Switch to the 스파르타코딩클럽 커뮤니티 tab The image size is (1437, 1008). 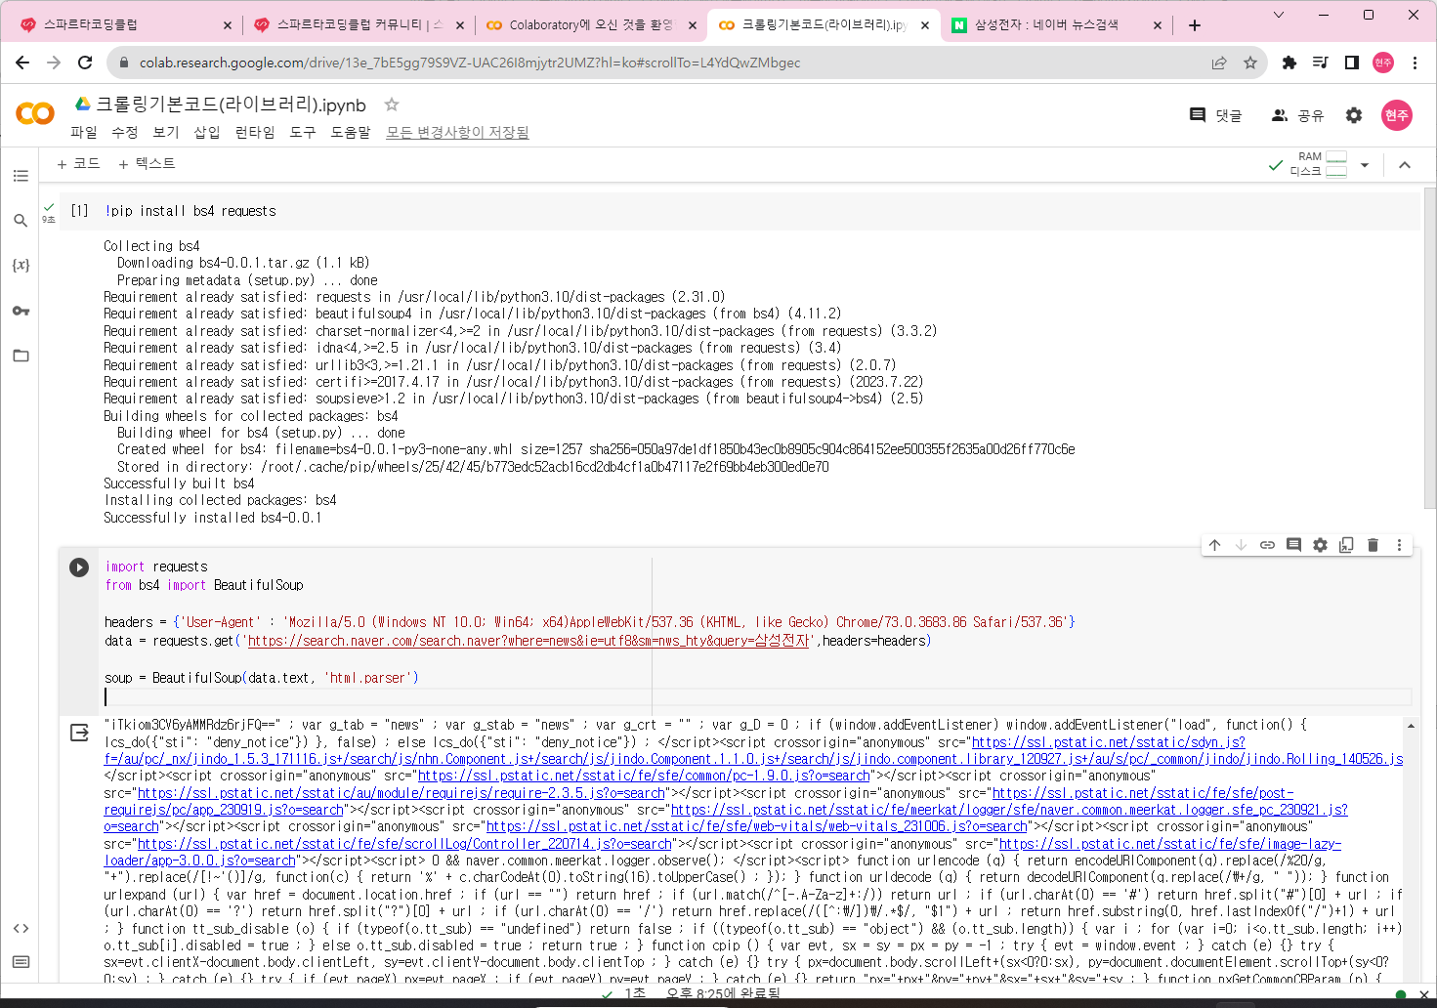[359, 24]
